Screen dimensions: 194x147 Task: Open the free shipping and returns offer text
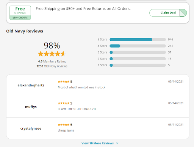83,9
